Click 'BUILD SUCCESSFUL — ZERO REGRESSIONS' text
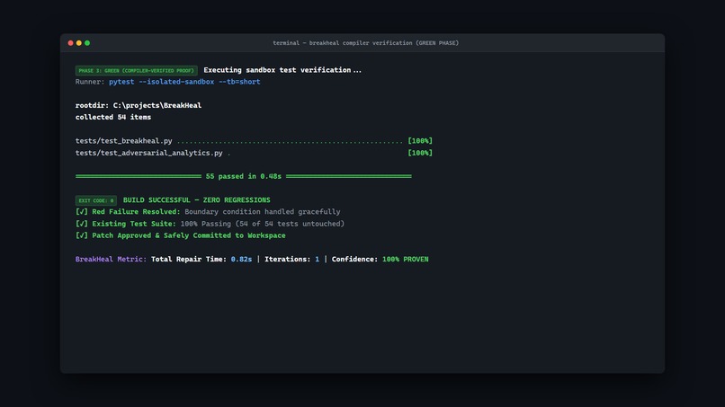This screenshot has height=407, width=725. [x=196, y=200]
